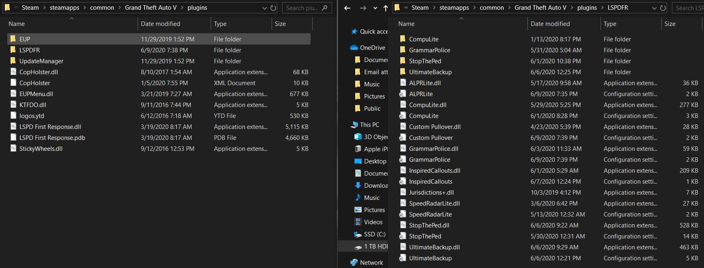Expand breadcrumb chevron after common in left window
This screenshot has width=704, height=268.
tap(120, 8)
